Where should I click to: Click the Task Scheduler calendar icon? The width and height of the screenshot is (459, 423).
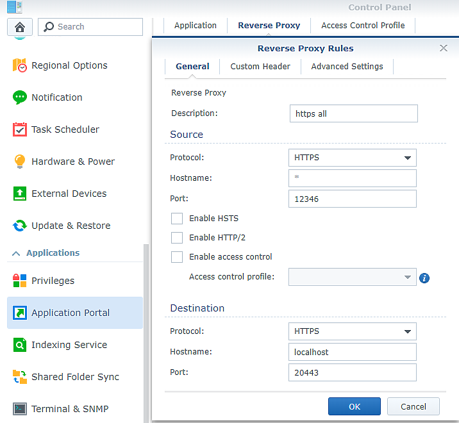pos(20,129)
